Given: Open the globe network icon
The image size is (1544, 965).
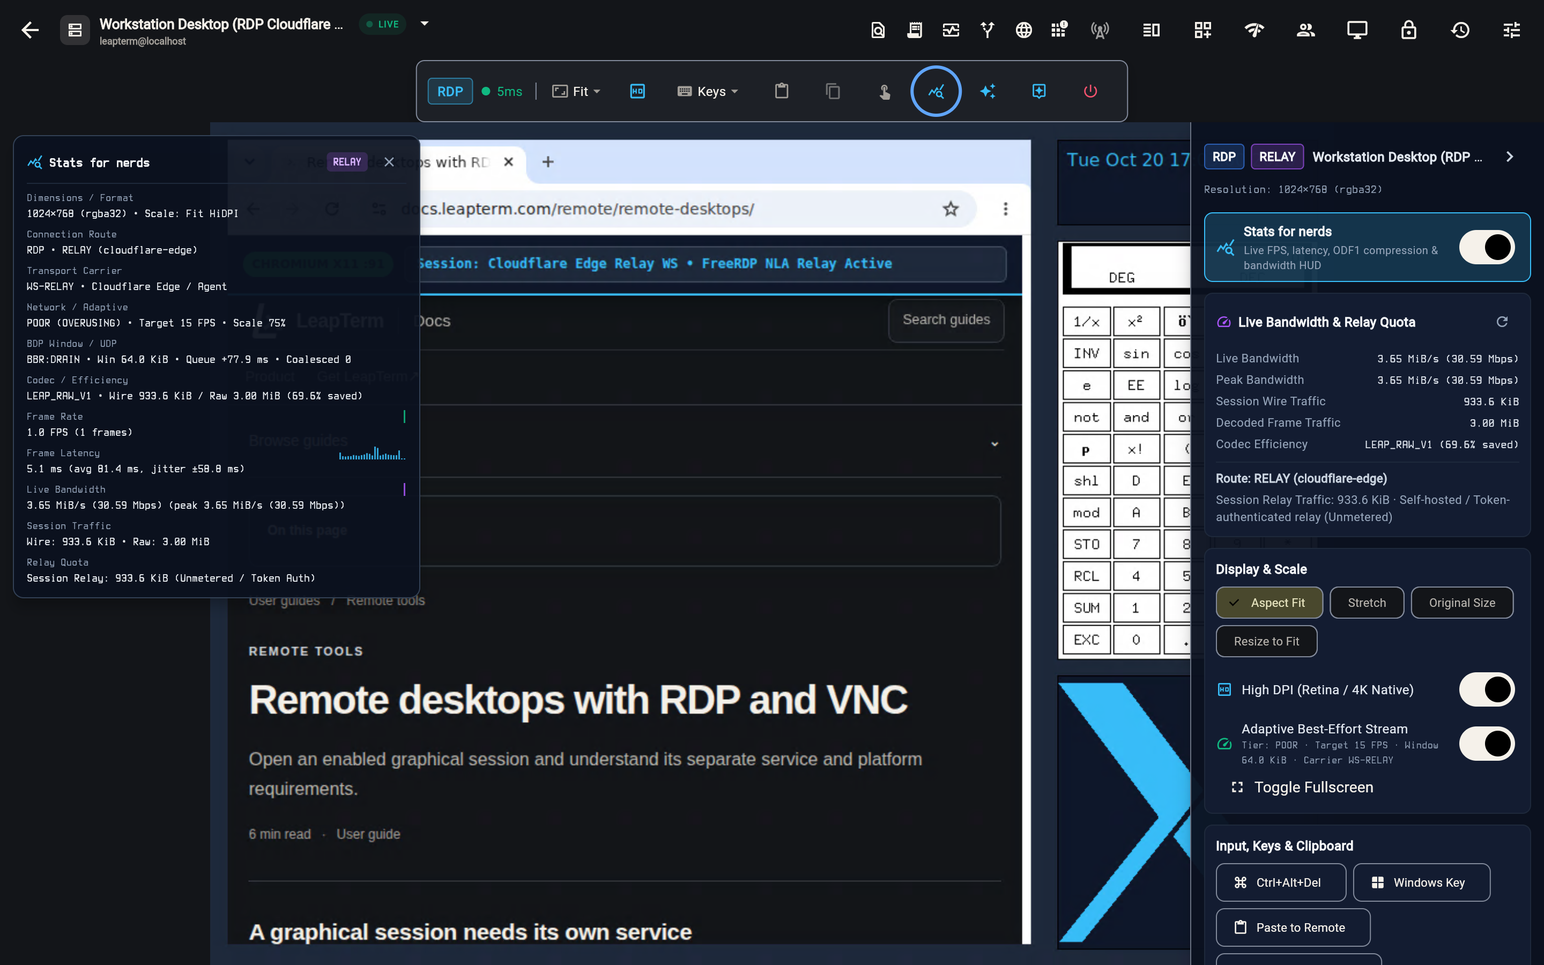Looking at the screenshot, I should pos(1023,30).
